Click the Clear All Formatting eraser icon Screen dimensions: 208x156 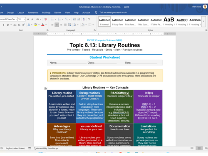(x=45, y=19)
